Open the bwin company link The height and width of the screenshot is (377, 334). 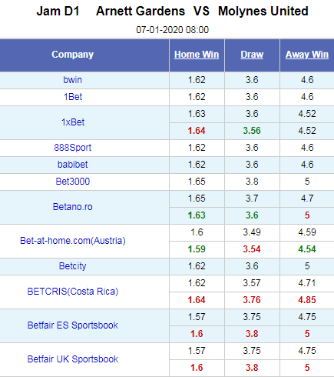pos(73,80)
